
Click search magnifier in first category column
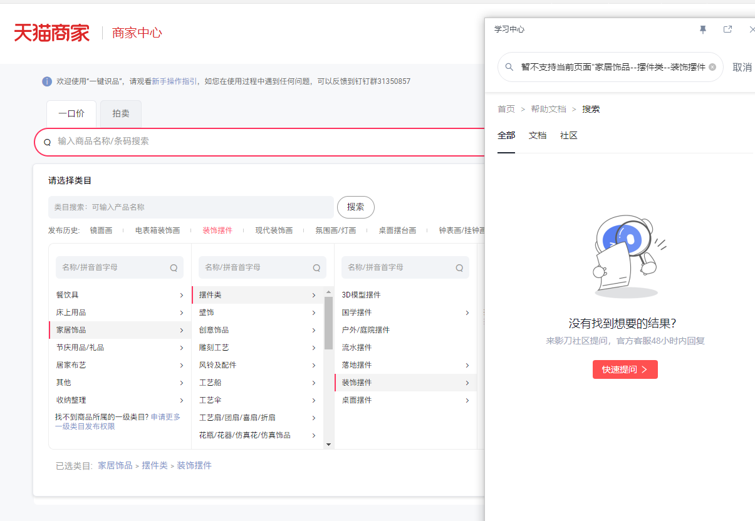point(174,268)
